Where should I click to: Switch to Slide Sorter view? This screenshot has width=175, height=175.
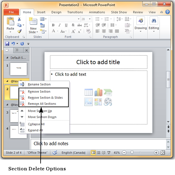pos(98,153)
